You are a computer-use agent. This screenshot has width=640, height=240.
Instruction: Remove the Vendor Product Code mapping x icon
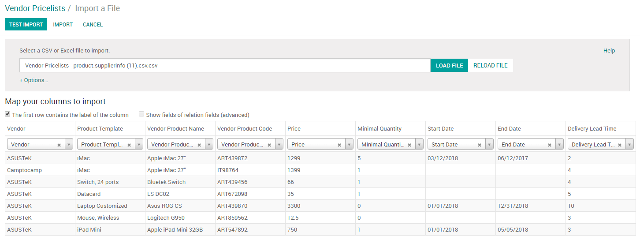[x=269, y=145]
